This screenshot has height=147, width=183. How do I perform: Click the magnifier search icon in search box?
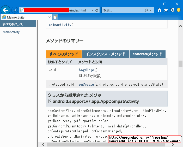pos(146,10)
